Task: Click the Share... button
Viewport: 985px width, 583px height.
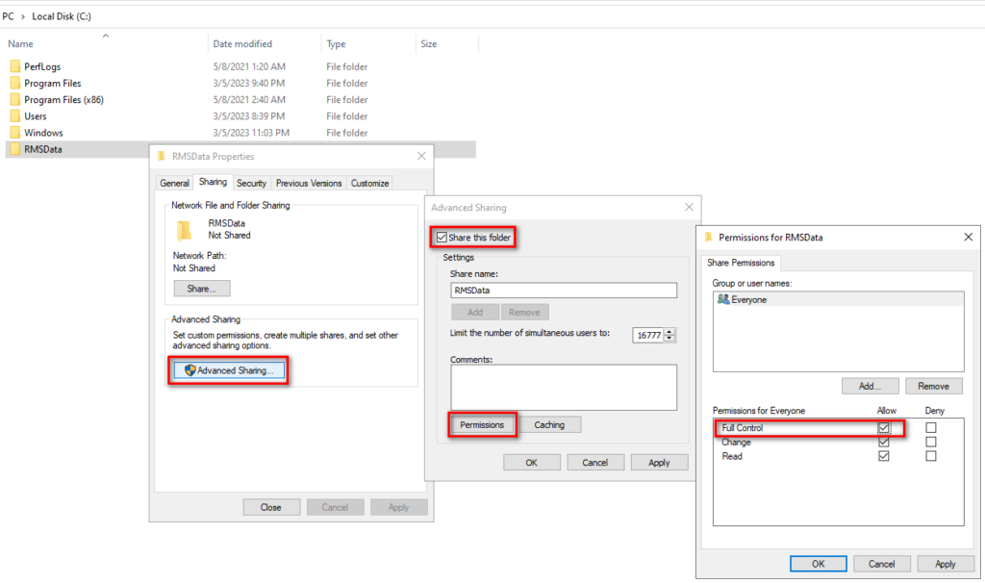Action: coord(201,288)
